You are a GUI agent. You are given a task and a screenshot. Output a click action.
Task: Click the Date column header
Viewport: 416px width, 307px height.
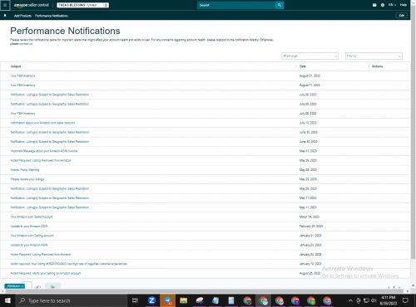point(303,66)
